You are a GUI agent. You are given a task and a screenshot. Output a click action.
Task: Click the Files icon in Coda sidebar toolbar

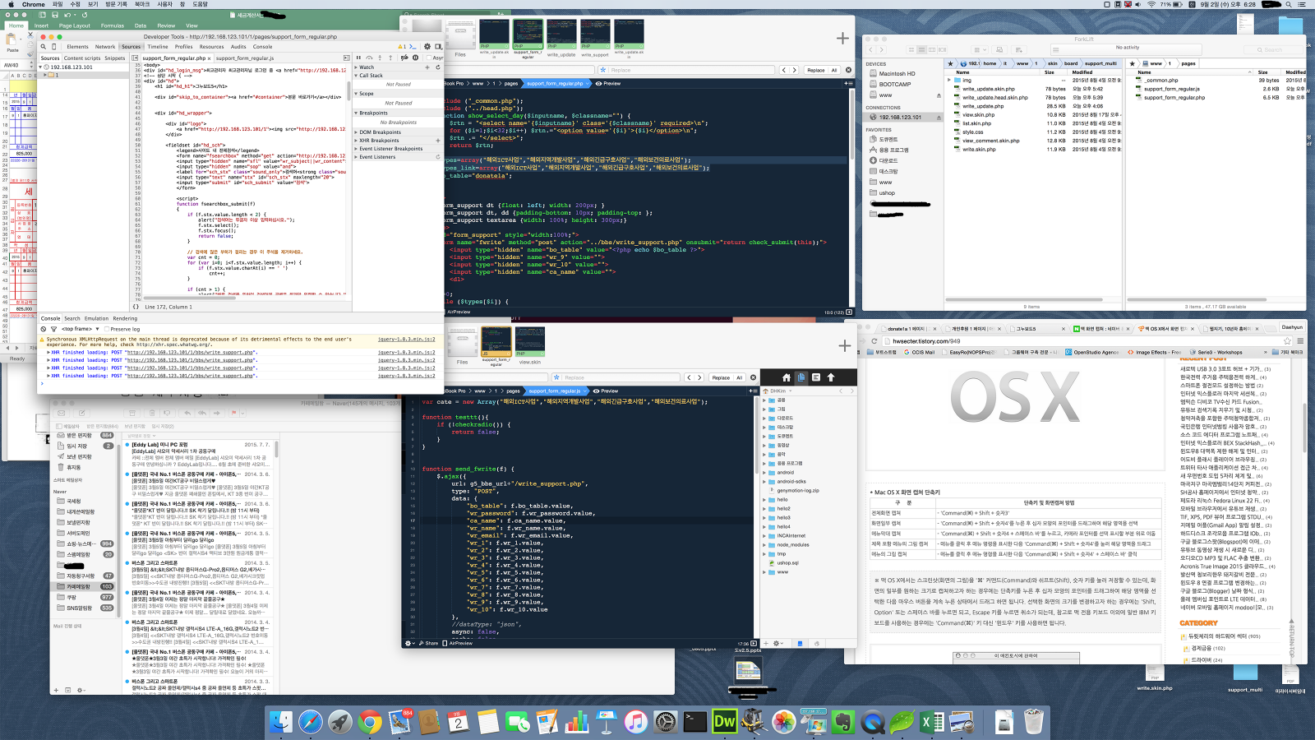(x=801, y=377)
